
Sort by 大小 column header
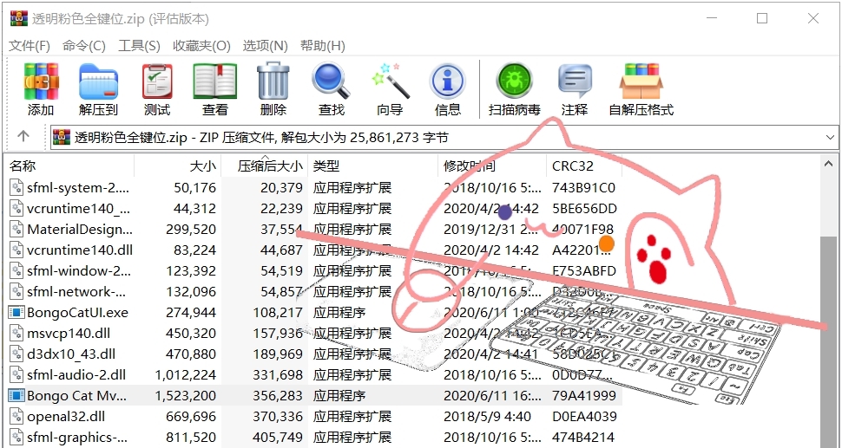point(178,166)
